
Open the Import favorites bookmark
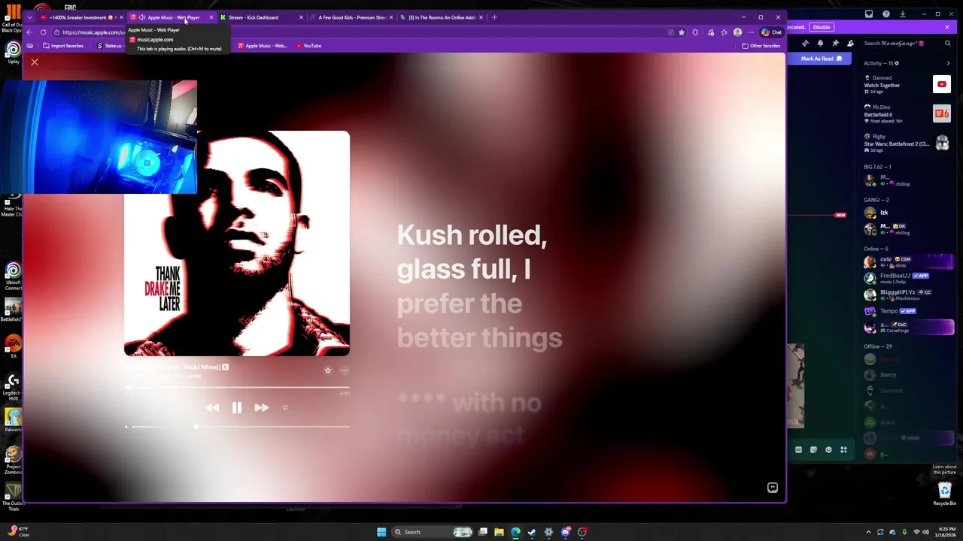(63, 46)
